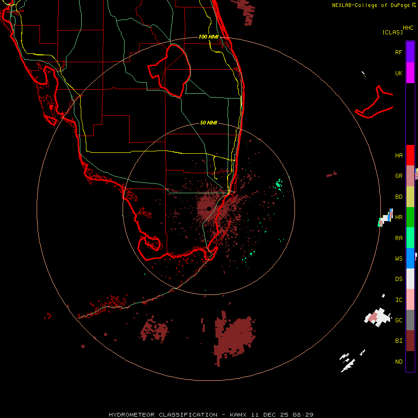Click the HR green legend swatch

coord(410,217)
